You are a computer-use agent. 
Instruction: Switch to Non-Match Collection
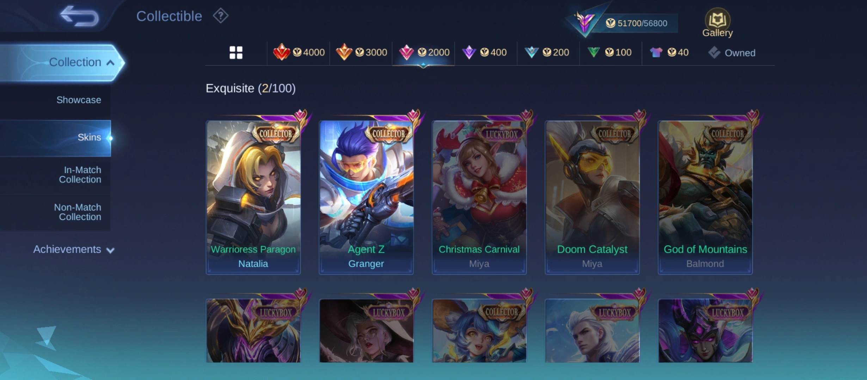point(78,212)
